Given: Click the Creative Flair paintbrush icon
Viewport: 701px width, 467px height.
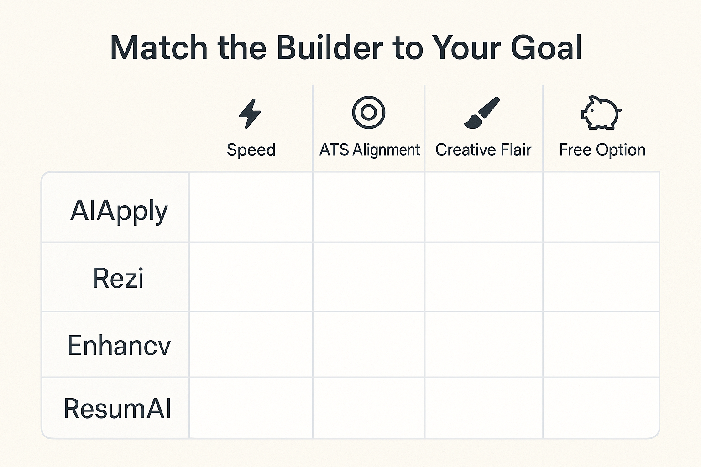Looking at the screenshot, I should 482,112.
